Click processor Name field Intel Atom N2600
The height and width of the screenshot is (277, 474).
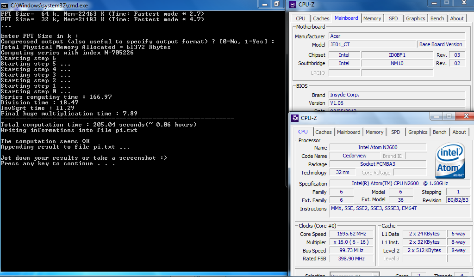[378, 147]
